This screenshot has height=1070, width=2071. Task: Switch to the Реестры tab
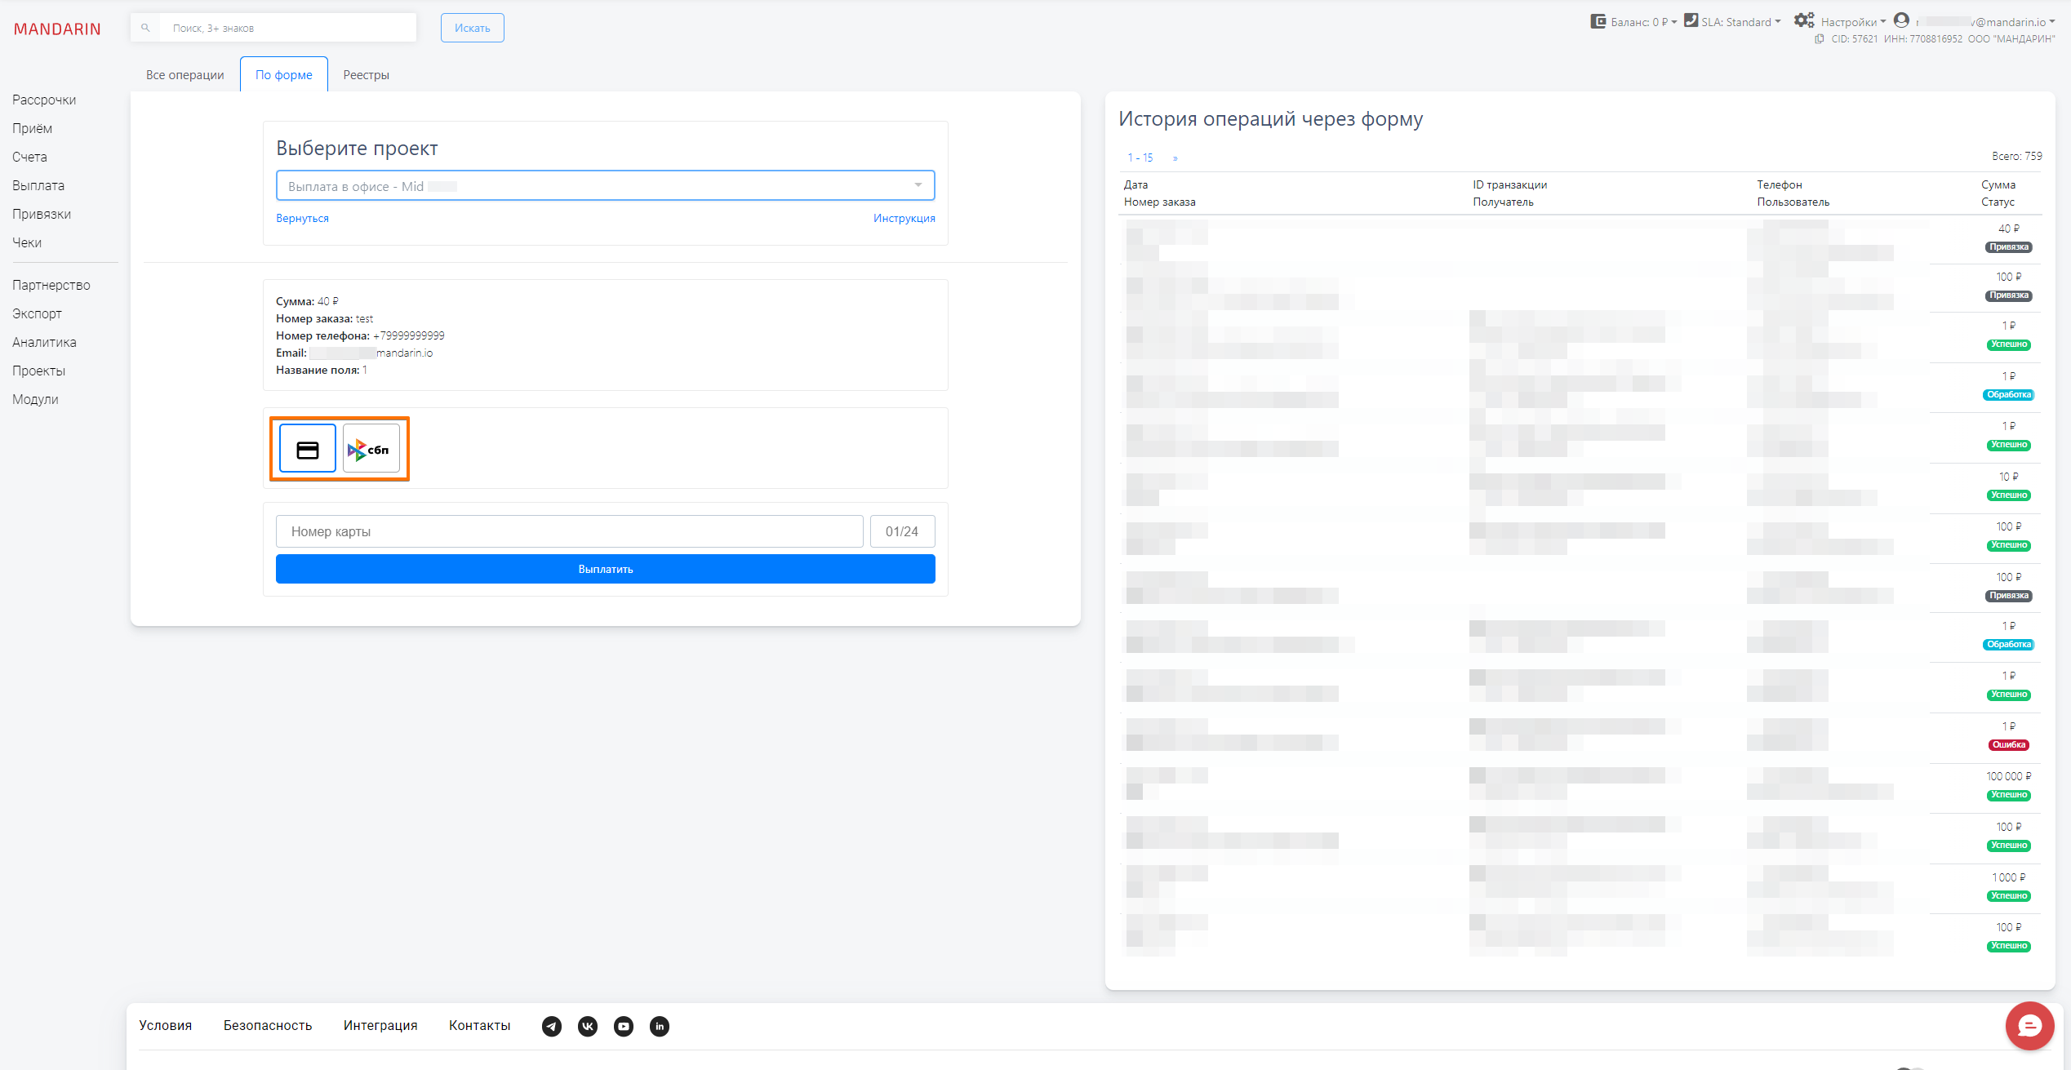[366, 75]
